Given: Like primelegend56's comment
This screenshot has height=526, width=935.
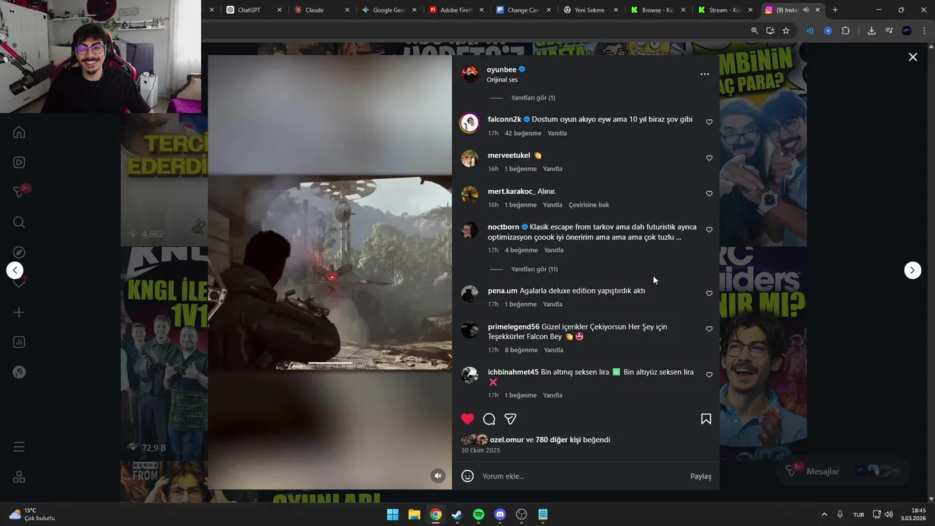Looking at the screenshot, I should click(x=709, y=329).
